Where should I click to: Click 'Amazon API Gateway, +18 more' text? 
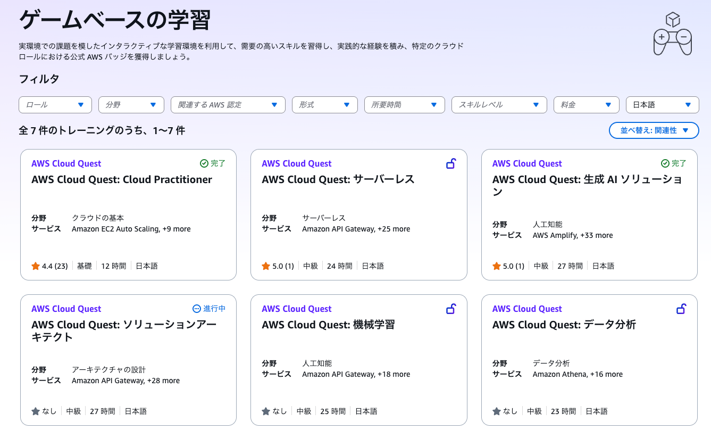(356, 374)
